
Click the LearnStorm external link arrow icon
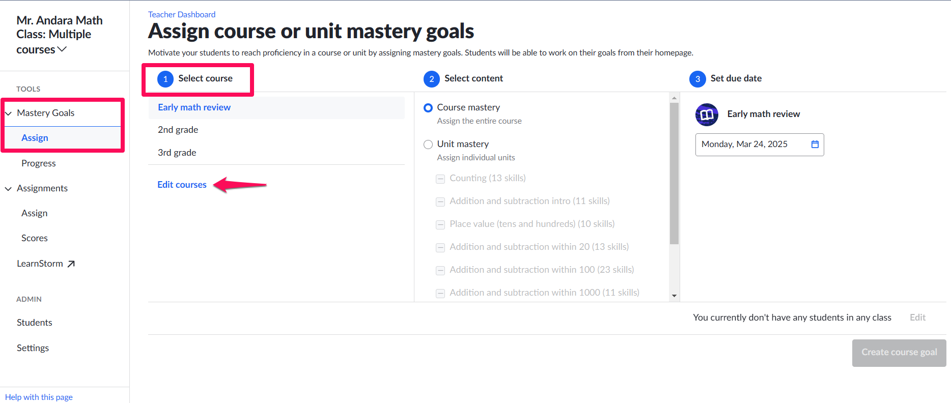[x=71, y=264]
